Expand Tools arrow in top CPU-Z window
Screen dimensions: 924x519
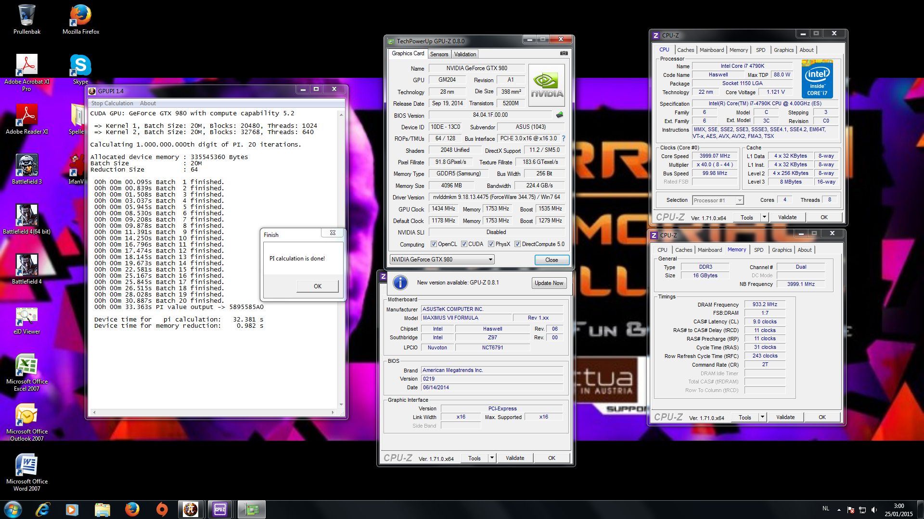(764, 217)
